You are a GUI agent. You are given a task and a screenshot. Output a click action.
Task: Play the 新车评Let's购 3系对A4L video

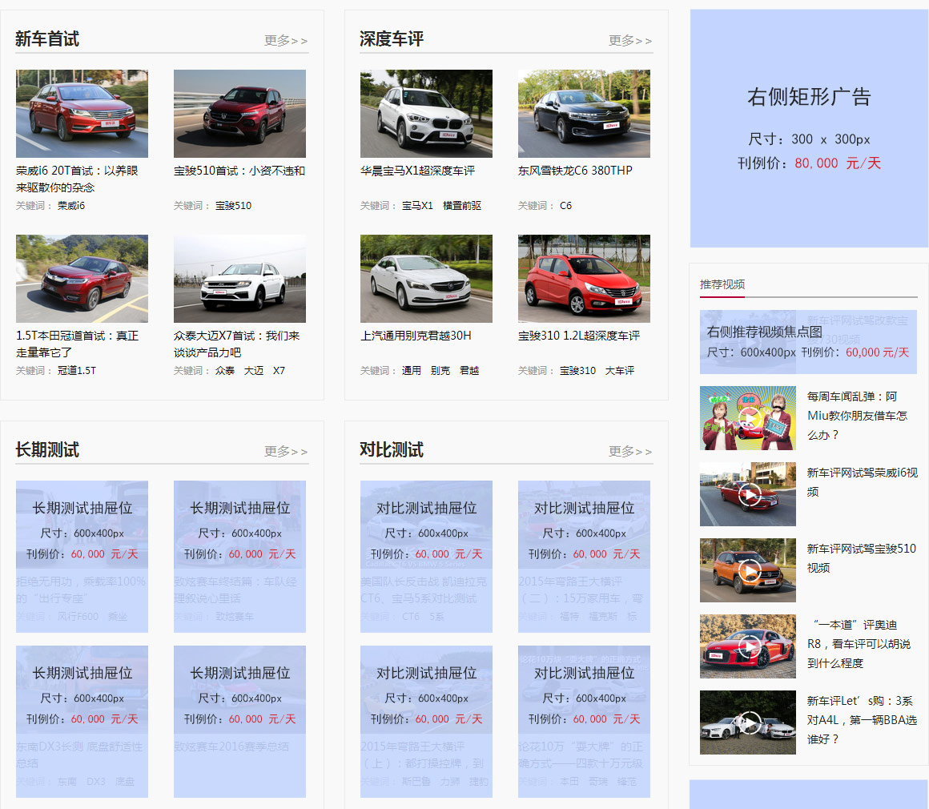pos(748,722)
